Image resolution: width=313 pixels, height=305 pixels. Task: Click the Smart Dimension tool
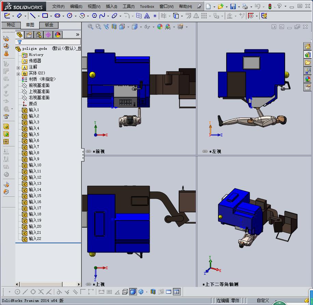pos(19,16)
